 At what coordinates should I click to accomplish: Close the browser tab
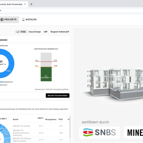click(25, 4)
